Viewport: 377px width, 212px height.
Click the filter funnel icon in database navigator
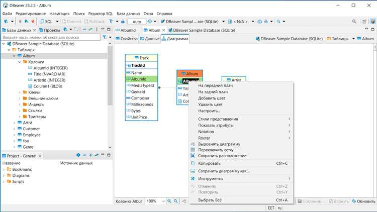105,37
